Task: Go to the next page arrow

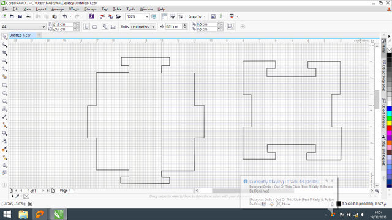Action: (43, 191)
